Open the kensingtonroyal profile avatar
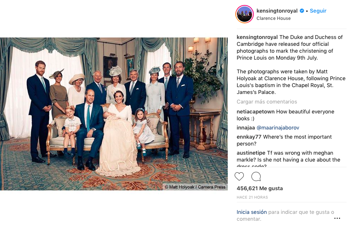The image size is (355, 228). click(x=245, y=15)
